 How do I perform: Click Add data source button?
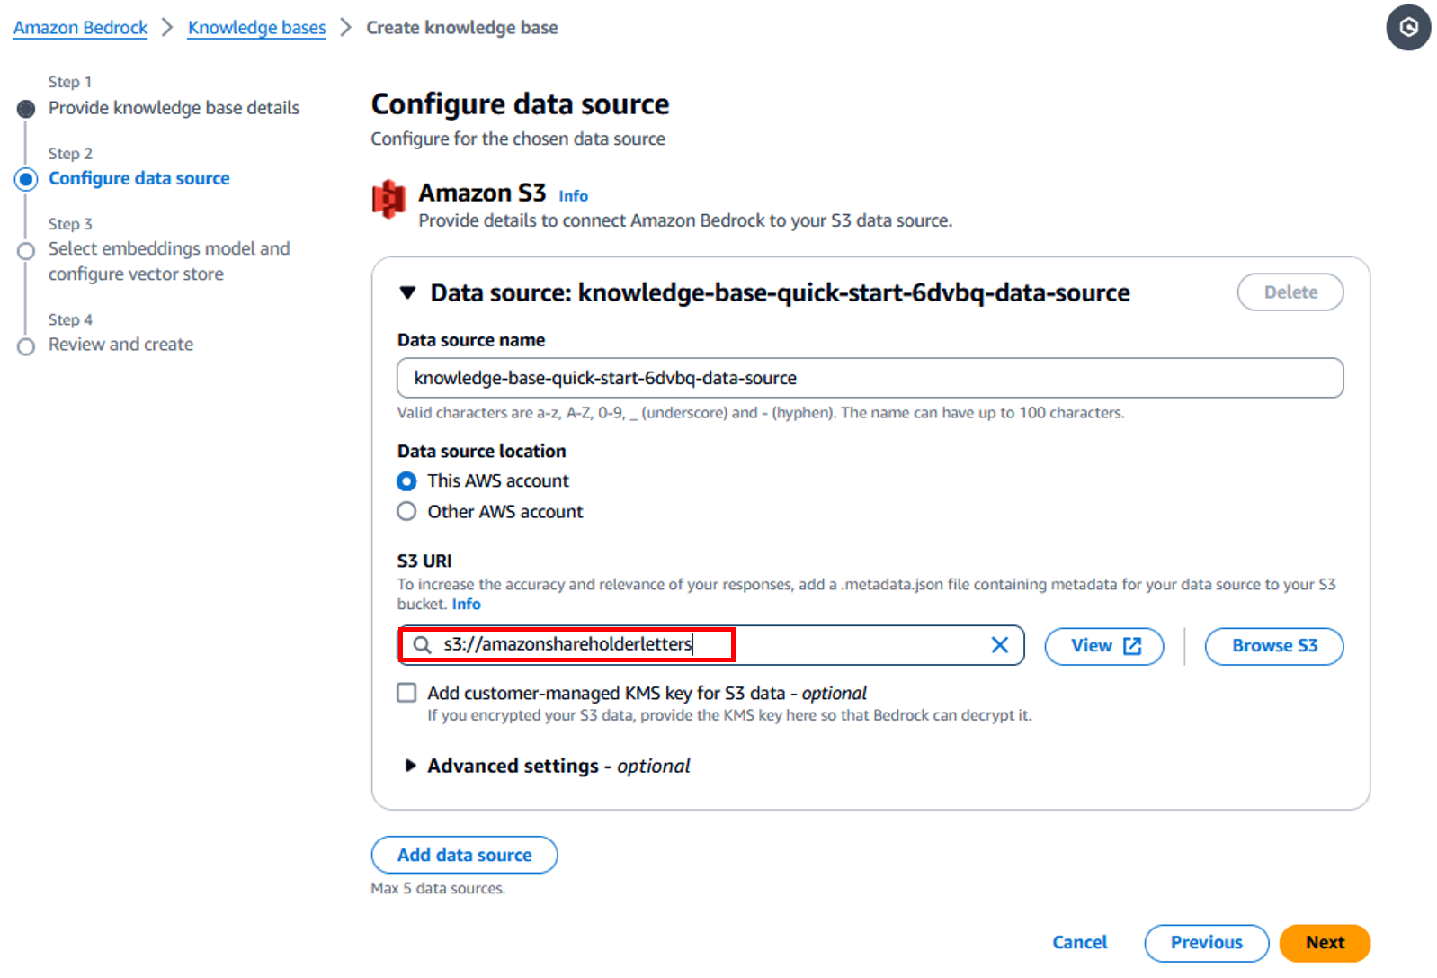coord(464,855)
